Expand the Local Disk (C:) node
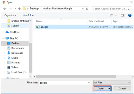This screenshot has width=134, height=94. coord(5,72)
